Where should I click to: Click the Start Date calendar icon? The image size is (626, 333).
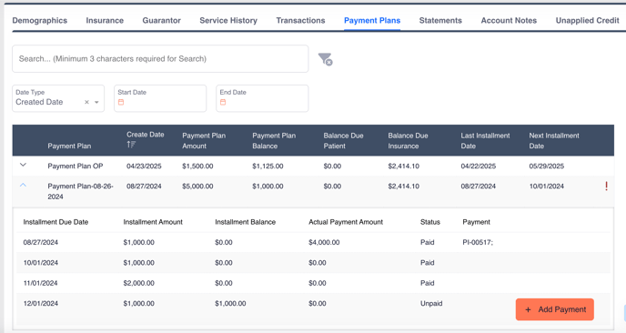point(121,102)
